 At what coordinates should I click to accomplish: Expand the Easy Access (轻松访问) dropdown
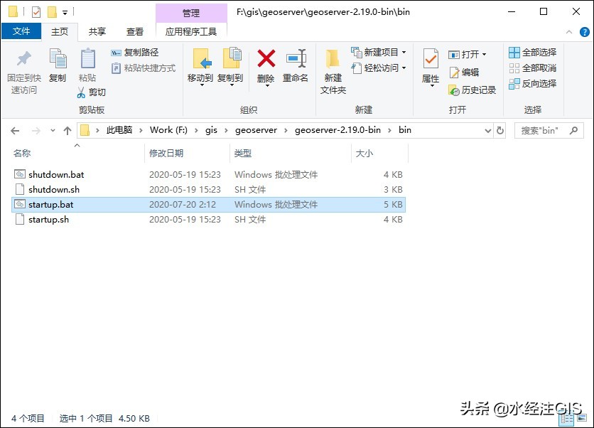(404, 68)
